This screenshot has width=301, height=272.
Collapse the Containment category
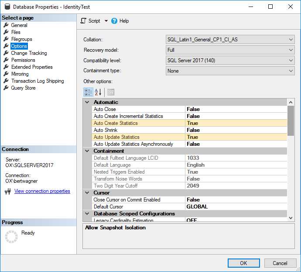pos(87,151)
